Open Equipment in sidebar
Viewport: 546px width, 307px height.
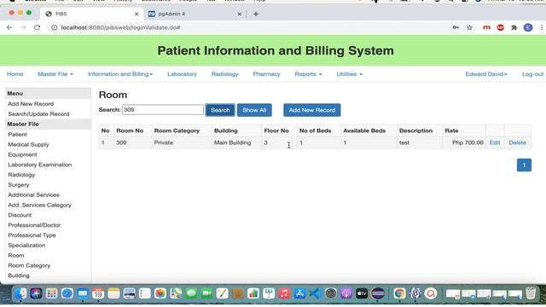(x=22, y=154)
